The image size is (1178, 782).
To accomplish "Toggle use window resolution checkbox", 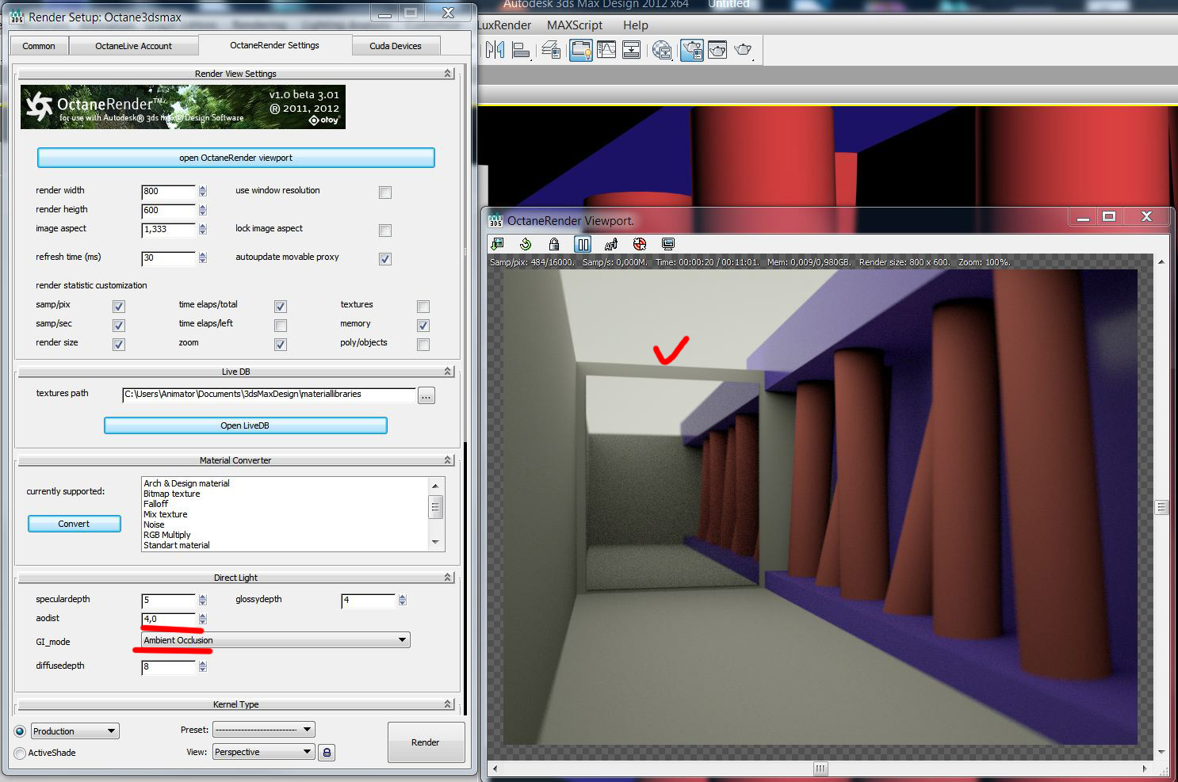I will pos(385,193).
